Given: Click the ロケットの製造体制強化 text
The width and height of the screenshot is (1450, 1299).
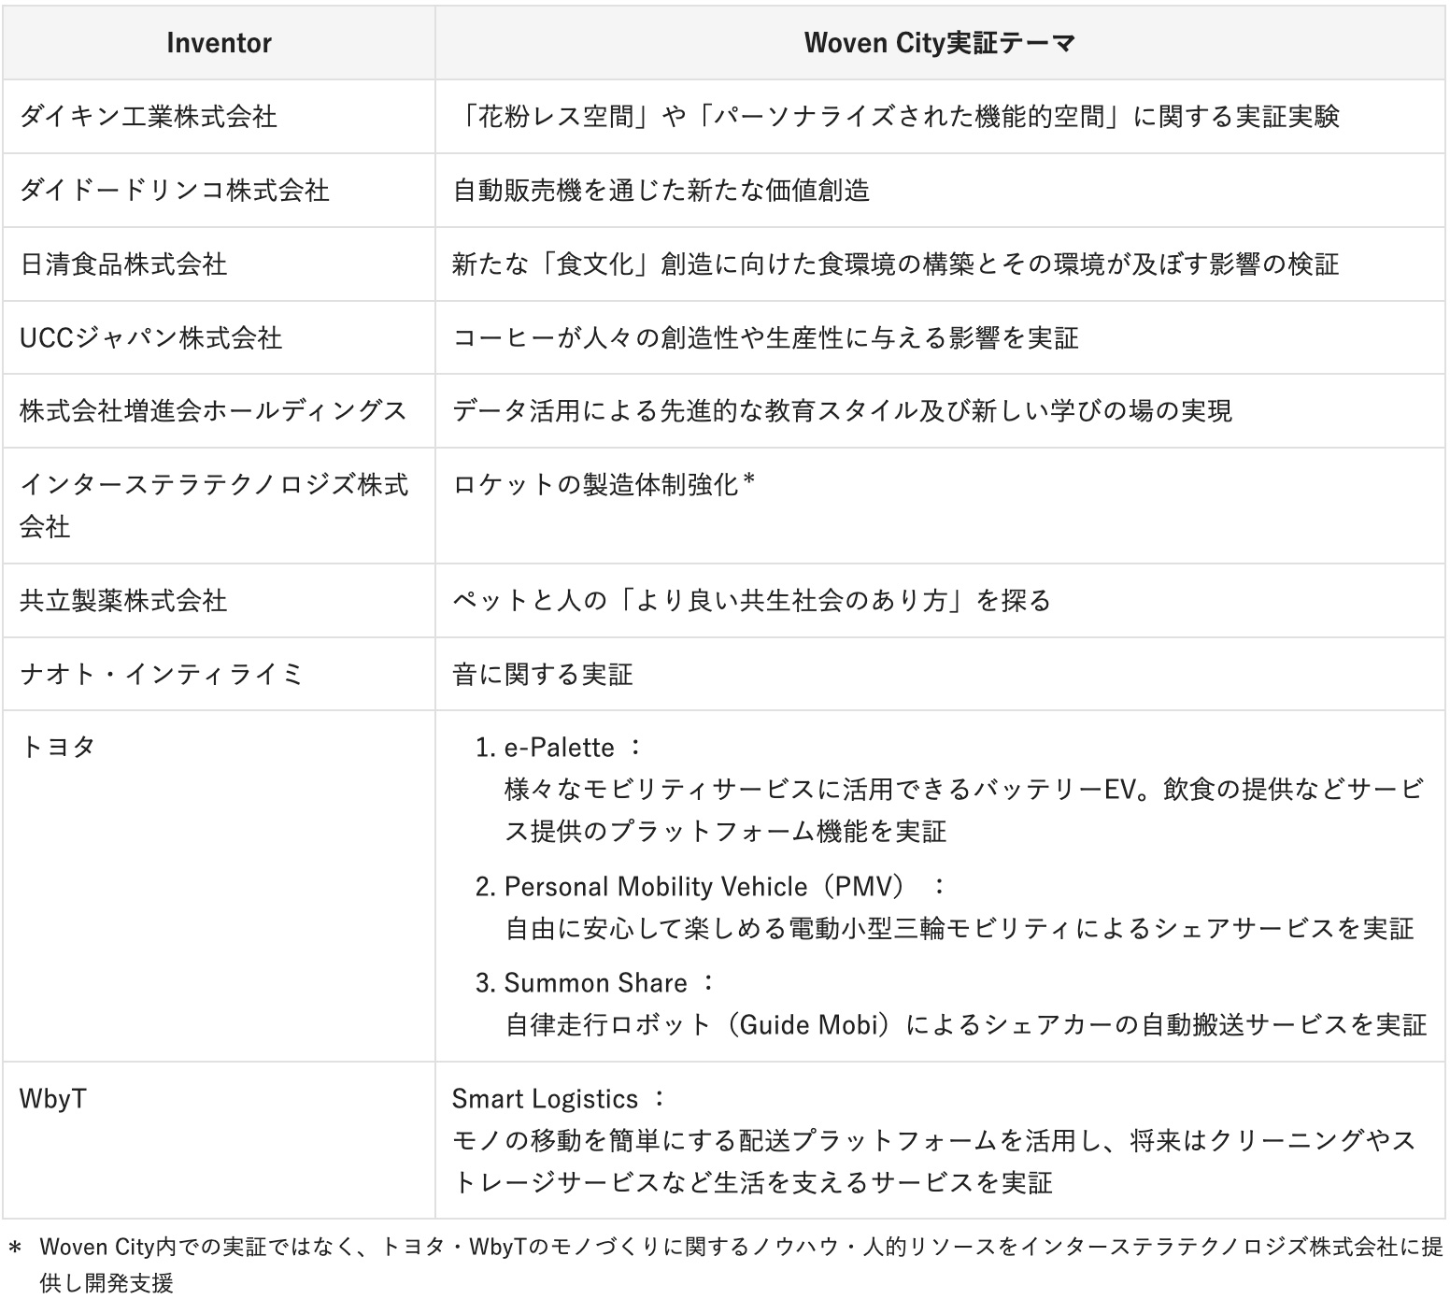Looking at the screenshot, I should tap(604, 484).
